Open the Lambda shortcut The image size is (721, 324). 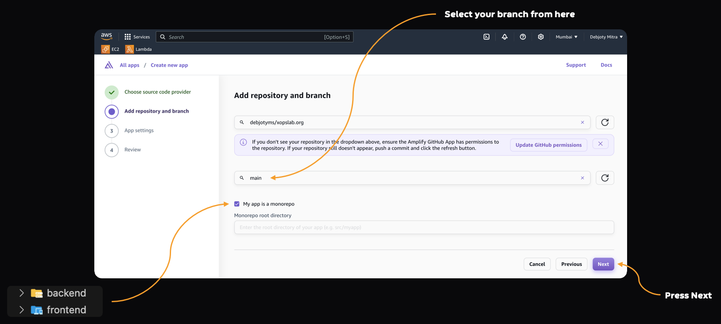pos(139,49)
